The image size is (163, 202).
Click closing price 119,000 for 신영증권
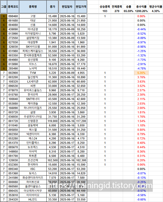[x=53, y=121]
